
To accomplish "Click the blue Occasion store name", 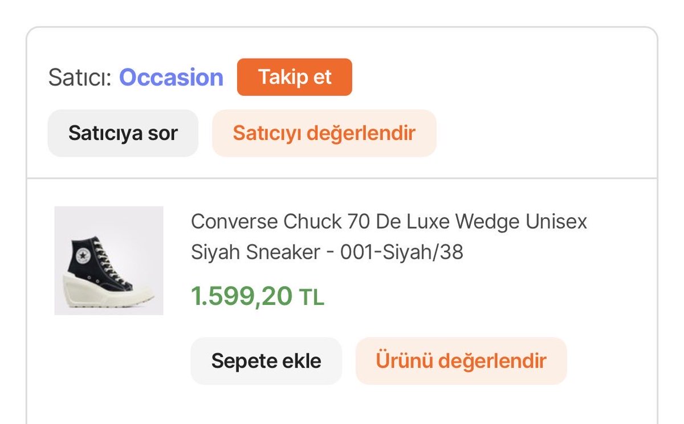I will click(171, 78).
